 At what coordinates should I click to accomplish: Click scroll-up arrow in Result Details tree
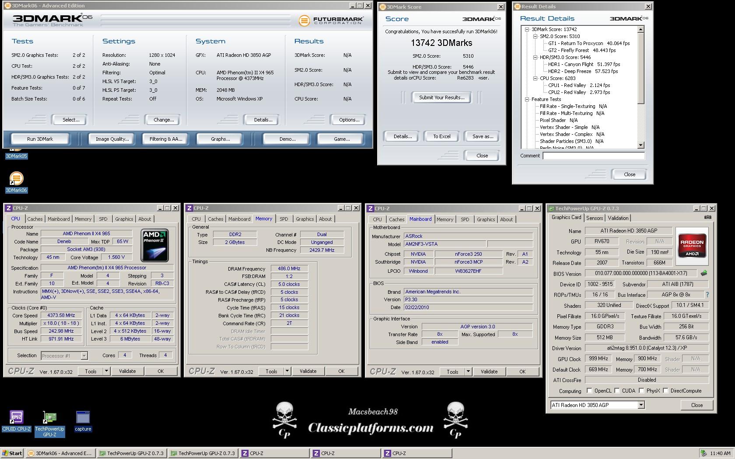[641, 29]
